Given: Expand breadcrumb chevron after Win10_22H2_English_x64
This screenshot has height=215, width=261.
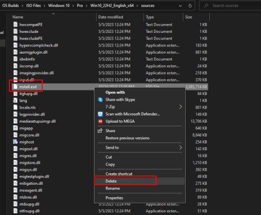Looking at the screenshot, I should [137, 6].
